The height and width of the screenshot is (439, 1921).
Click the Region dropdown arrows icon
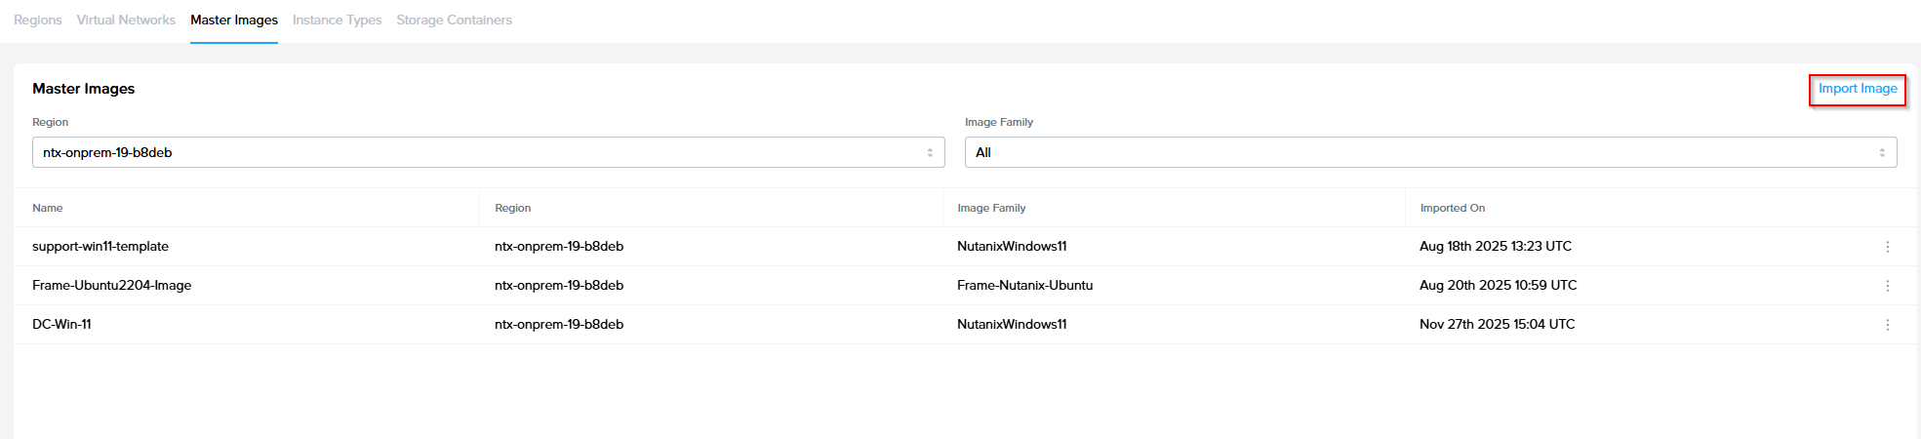[929, 152]
